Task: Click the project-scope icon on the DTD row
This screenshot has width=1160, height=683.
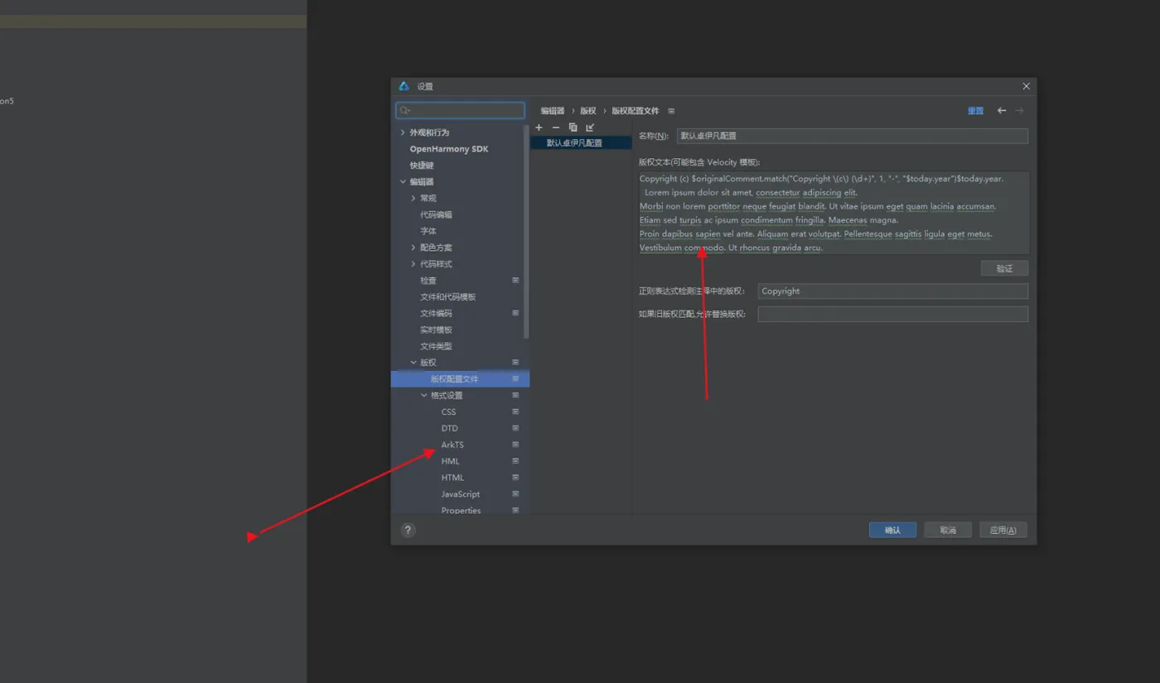Action: [515, 428]
